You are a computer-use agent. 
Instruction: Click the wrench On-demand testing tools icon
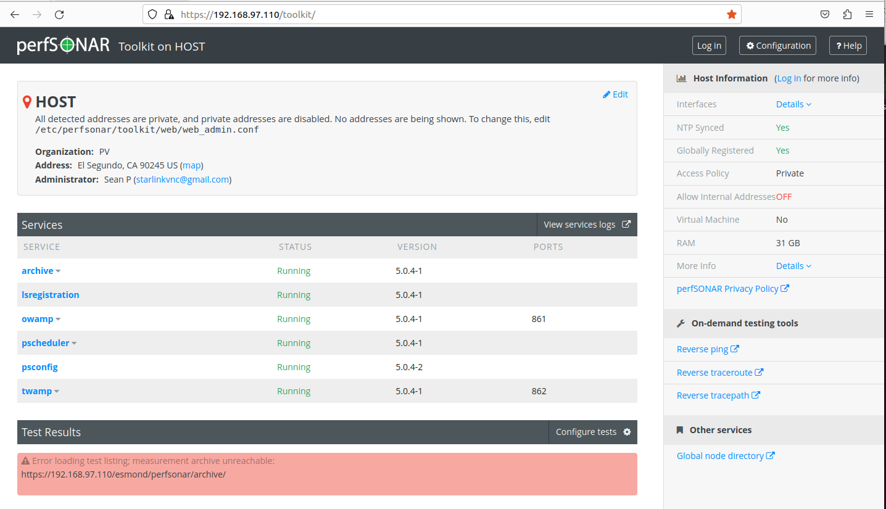point(681,323)
